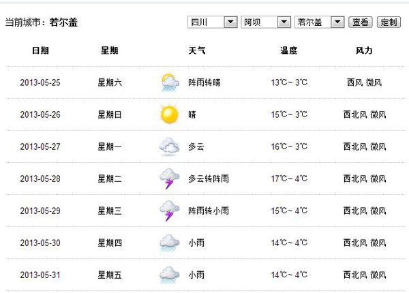Click the 查看 button

(361, 22)
